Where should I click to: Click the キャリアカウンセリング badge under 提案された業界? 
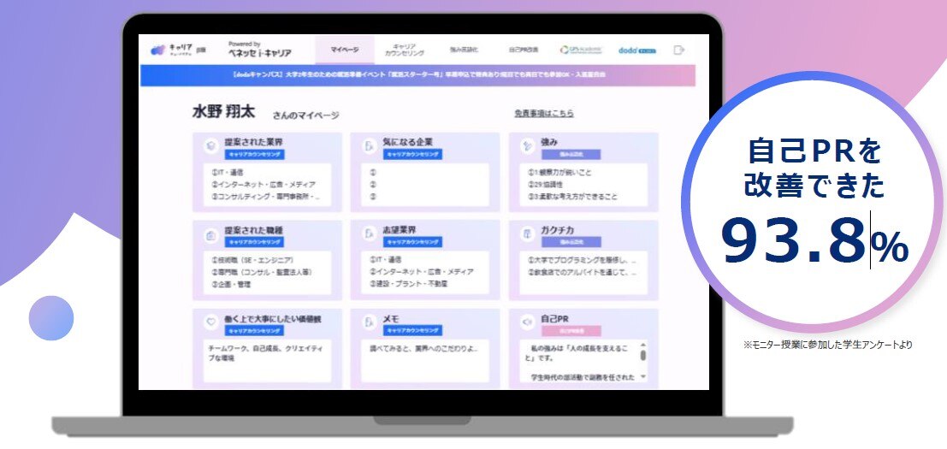coord(255,155)
